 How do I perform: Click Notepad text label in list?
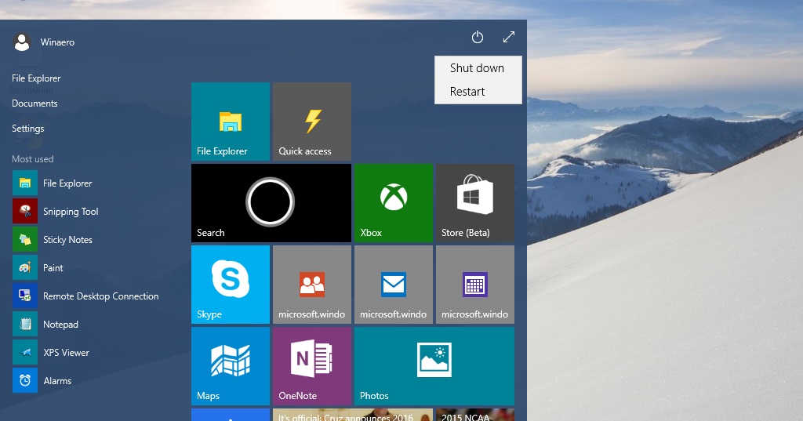click(60, 325)
